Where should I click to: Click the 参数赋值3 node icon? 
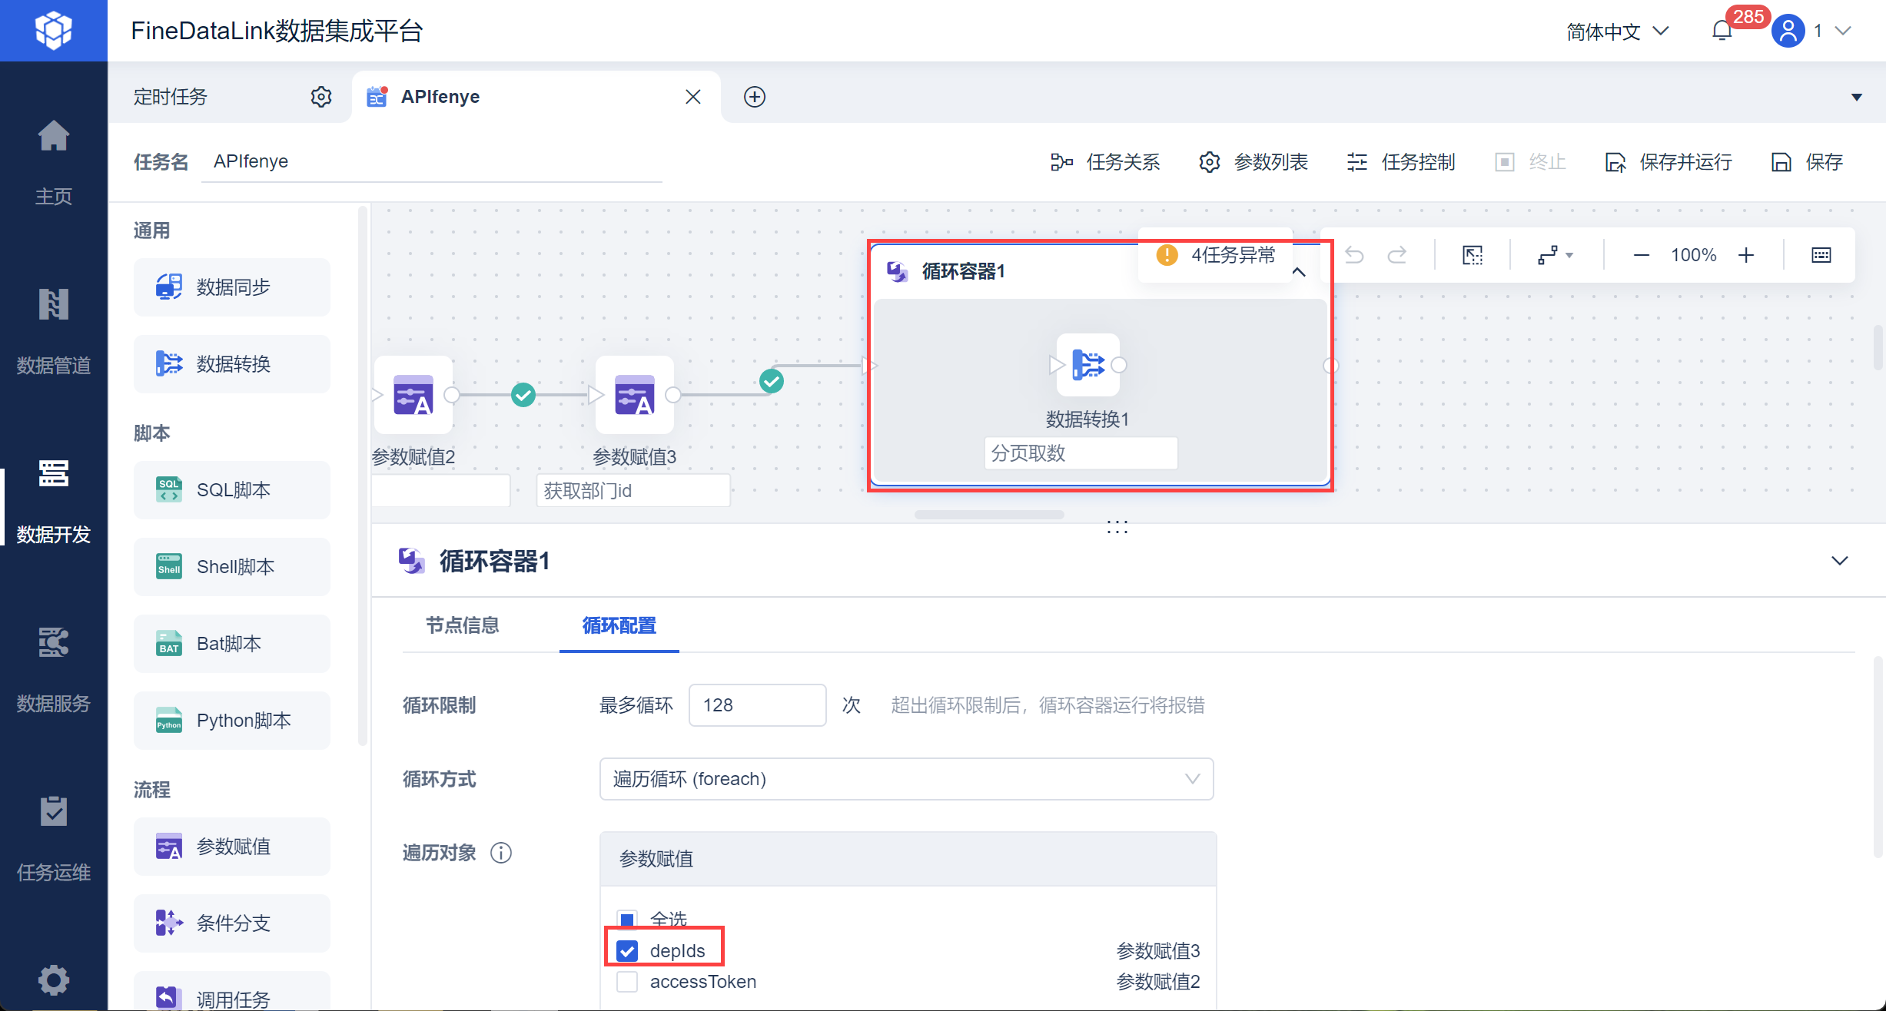point(634,395)
